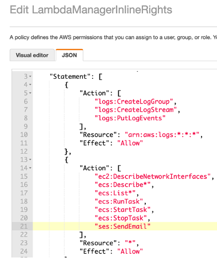
Task: Click the "Effect" key on line 24
Action: coord(94,251)
